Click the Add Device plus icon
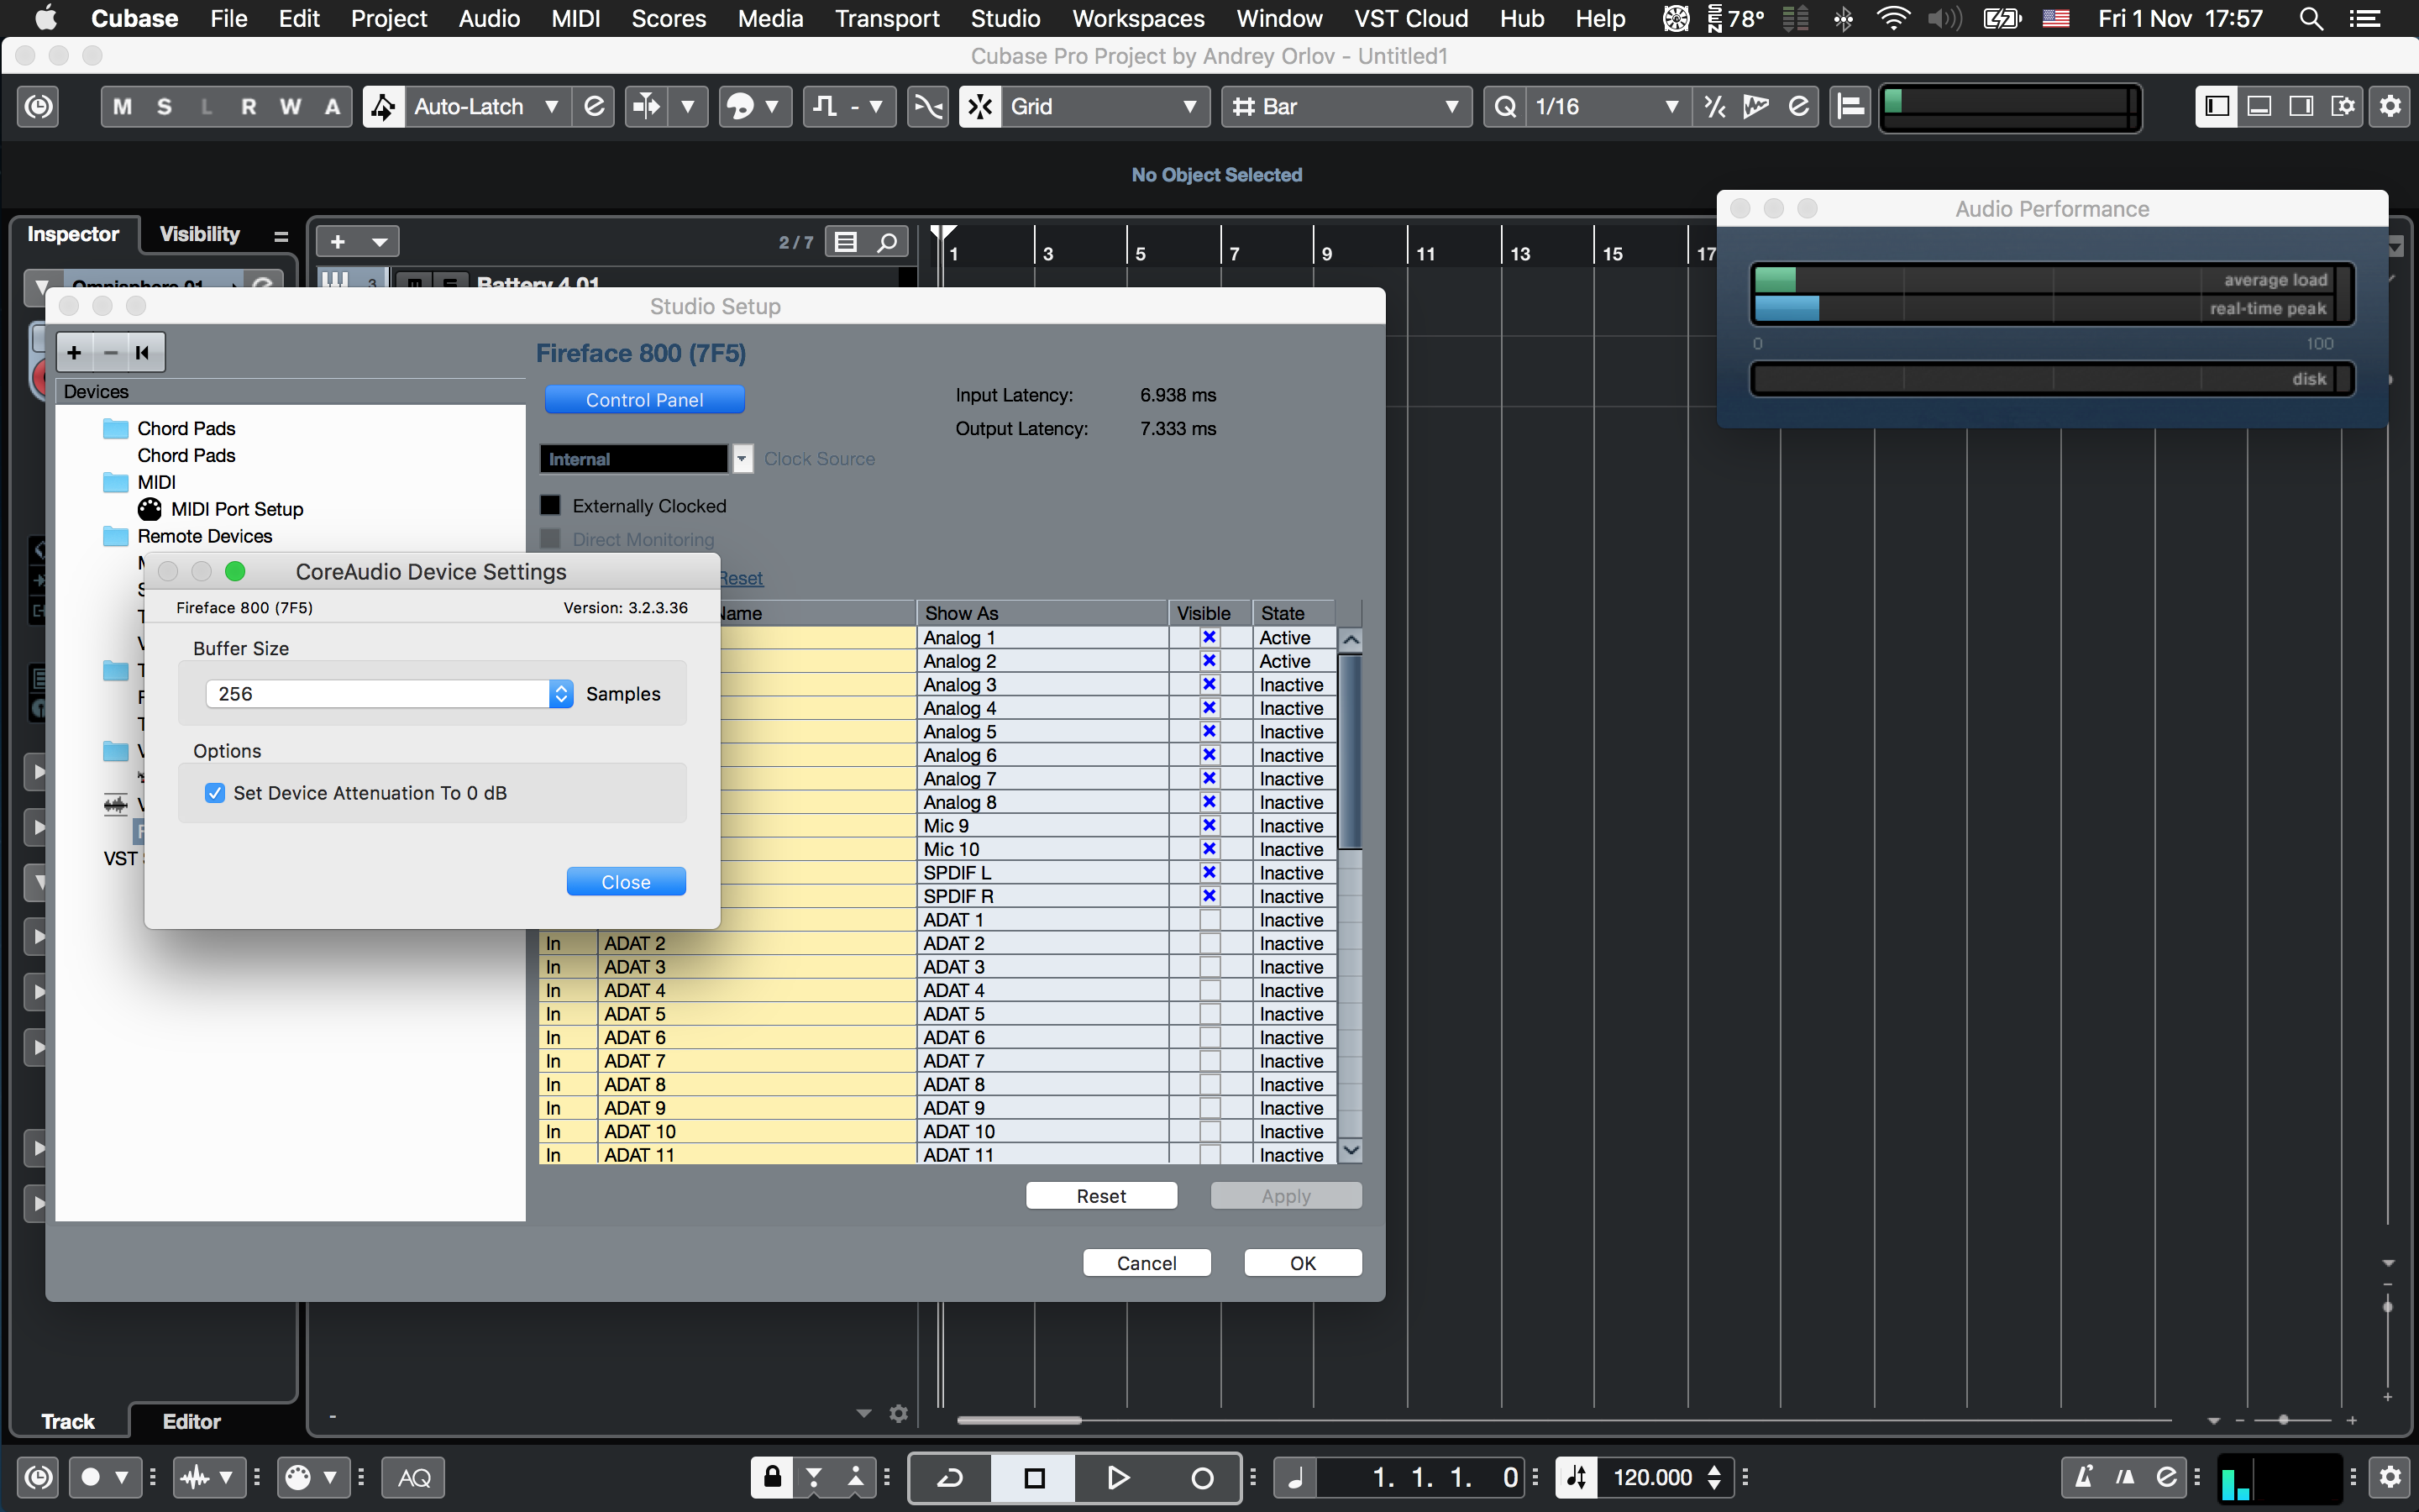This screenshot has height=1512, width=2419. coord(75,352)
